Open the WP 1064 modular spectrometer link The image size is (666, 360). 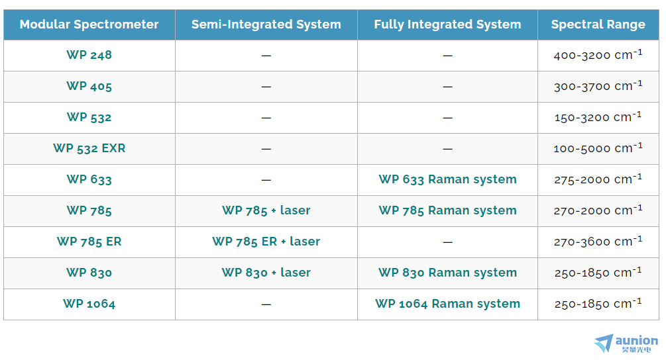89,304
